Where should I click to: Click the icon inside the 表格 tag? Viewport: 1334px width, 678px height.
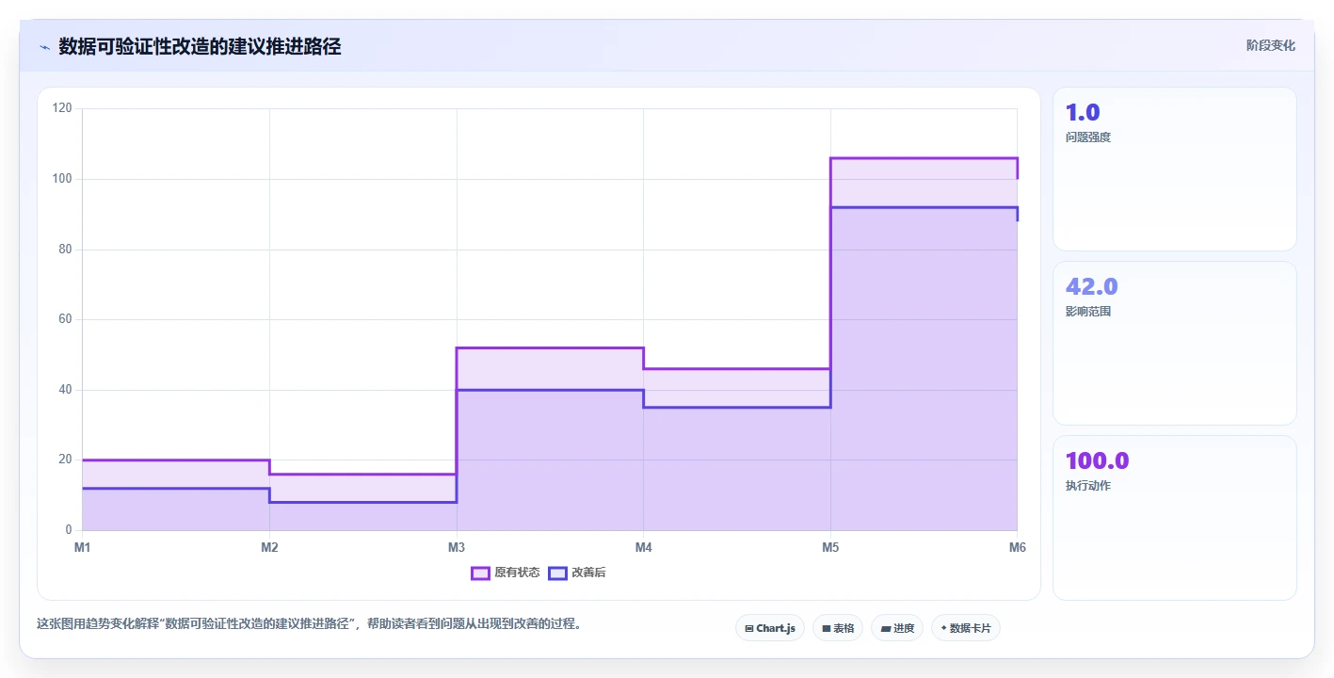[x=827, y=628]
